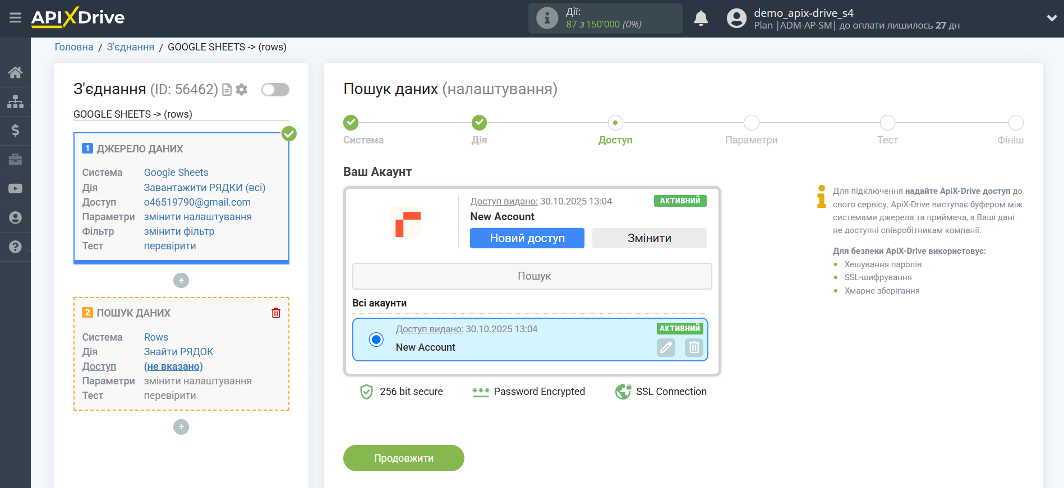Go to the Головна breadcrumb

(74, 47)
